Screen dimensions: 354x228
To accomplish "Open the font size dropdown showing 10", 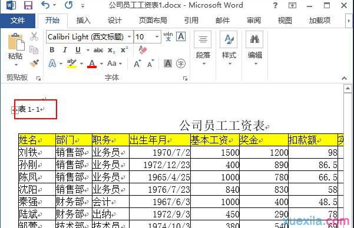I will pyautogui.click(x=157, y=36).
